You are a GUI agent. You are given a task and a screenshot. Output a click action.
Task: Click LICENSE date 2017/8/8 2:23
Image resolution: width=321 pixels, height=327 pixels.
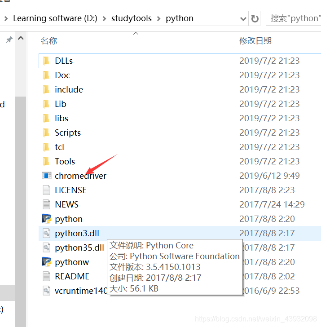coord(267,190)
